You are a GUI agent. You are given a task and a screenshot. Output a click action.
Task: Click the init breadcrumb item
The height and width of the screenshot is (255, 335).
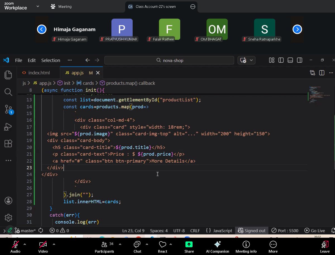pyautogui.click(x=64, y=83)
